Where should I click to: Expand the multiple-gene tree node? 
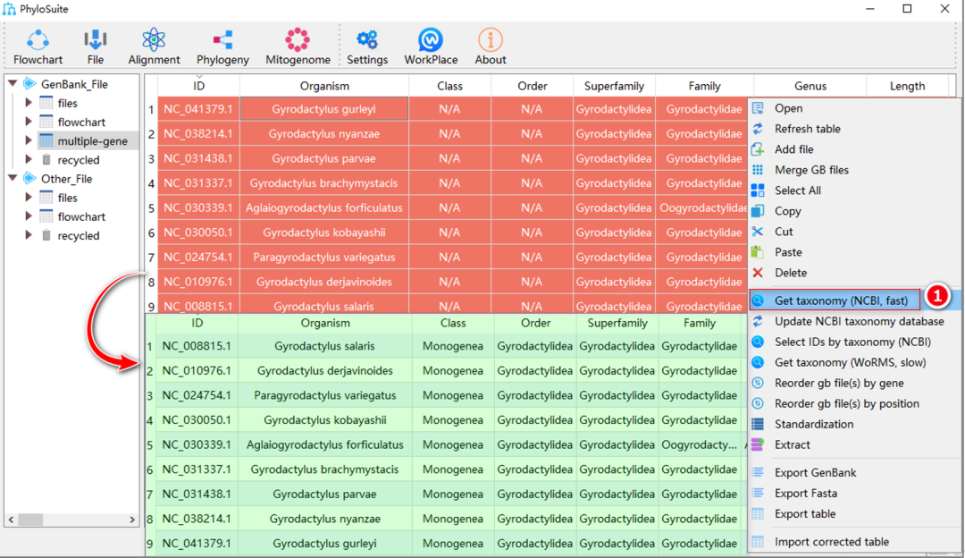[29, 141]
